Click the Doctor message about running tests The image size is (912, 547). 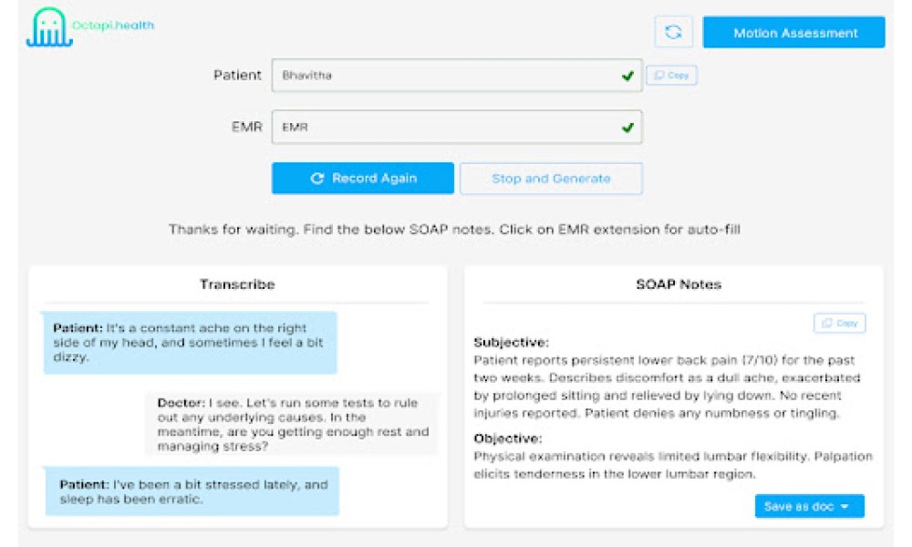(x=293, y=424)
